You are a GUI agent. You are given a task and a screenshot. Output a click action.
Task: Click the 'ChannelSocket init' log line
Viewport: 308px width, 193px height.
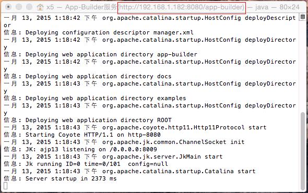pyautogui.click(x=124, y=142)
